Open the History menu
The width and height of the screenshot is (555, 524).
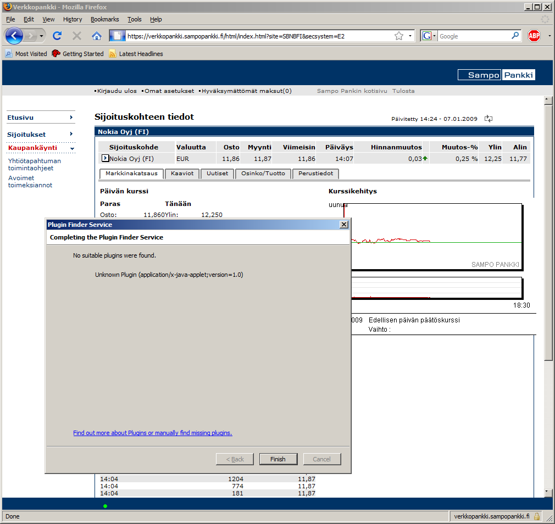coord(73,19)
